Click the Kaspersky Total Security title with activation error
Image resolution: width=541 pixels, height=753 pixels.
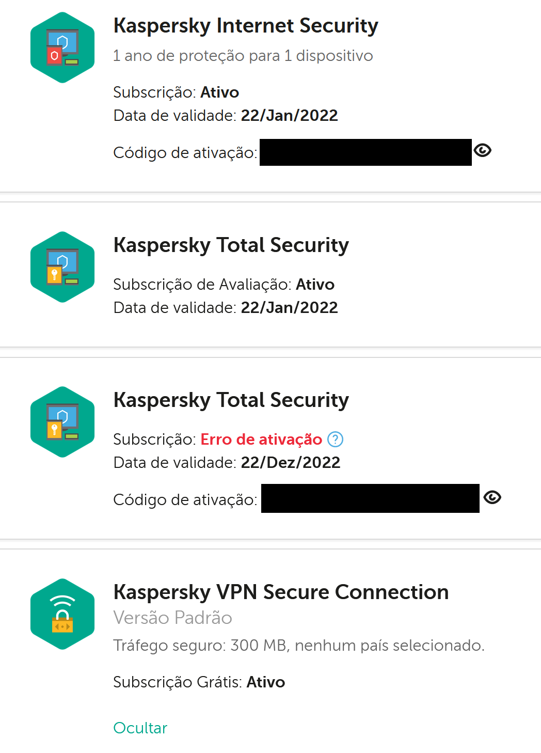[231, 400]
